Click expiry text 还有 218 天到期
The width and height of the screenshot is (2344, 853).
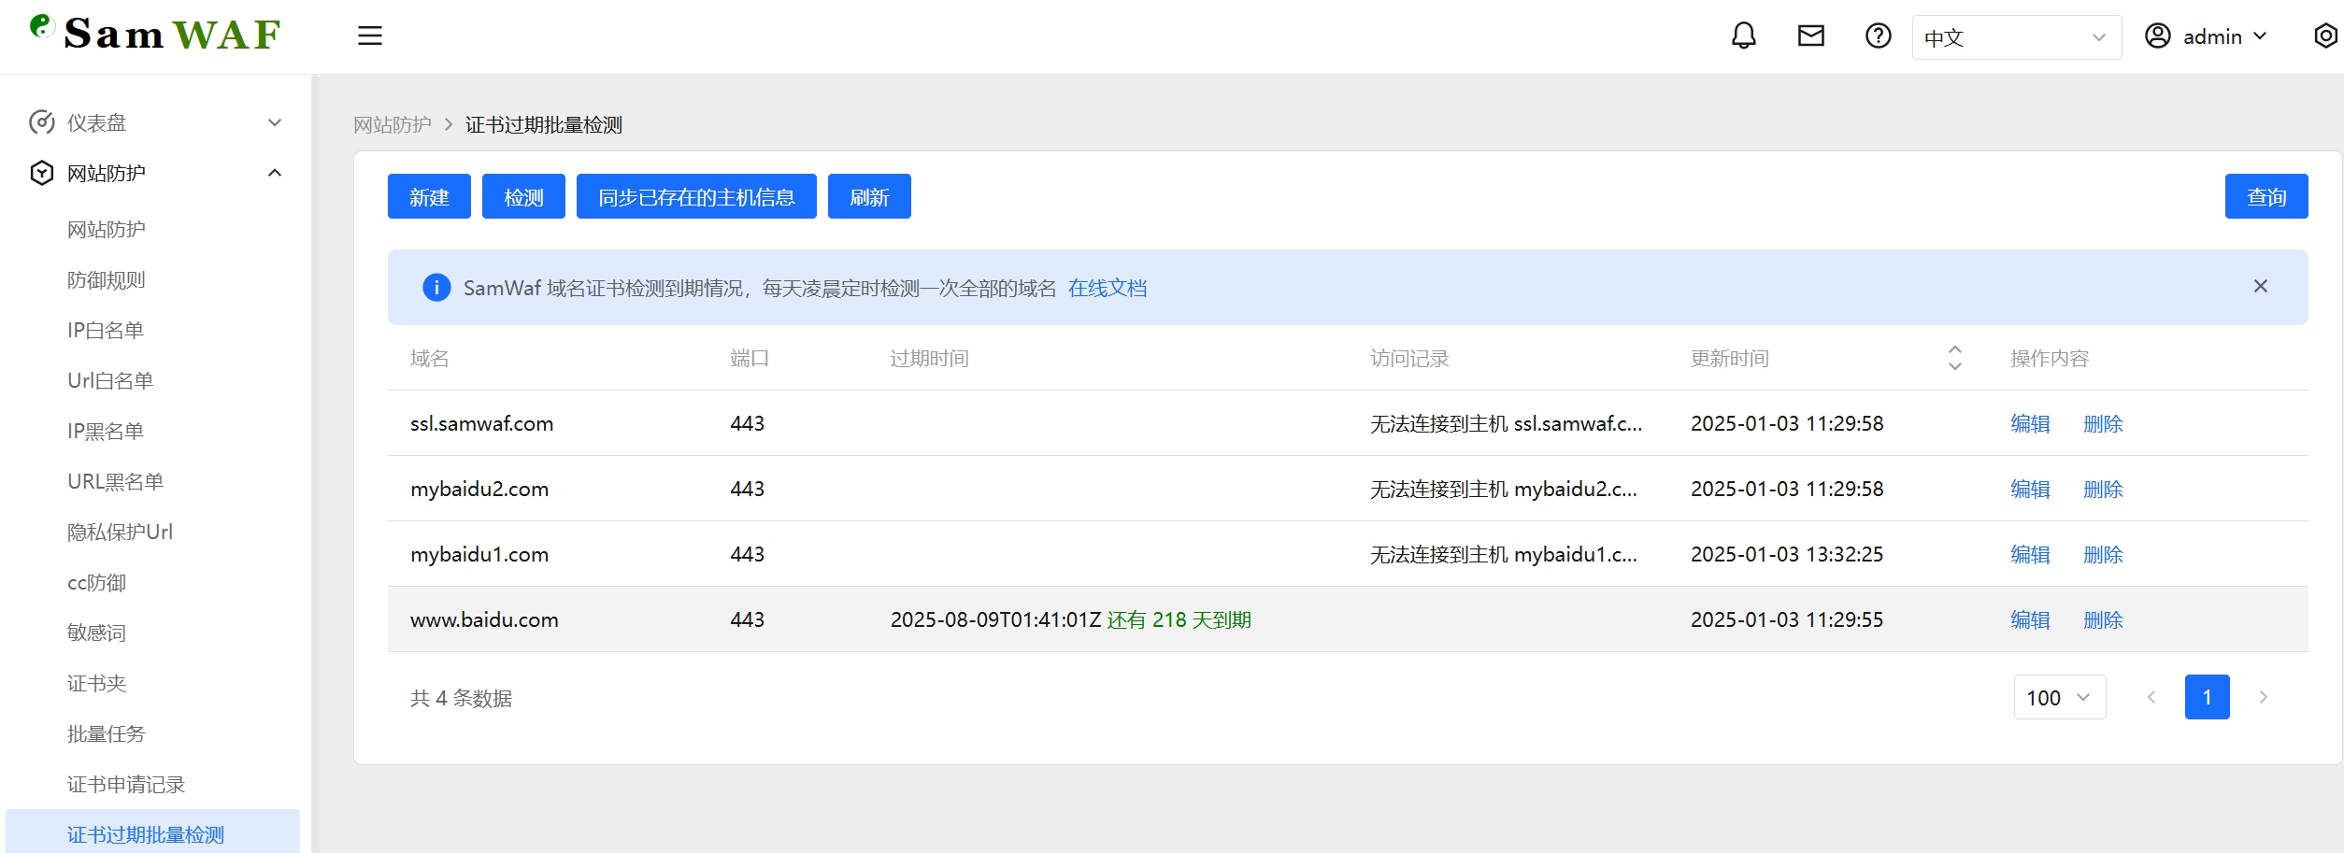(1179, 619)
